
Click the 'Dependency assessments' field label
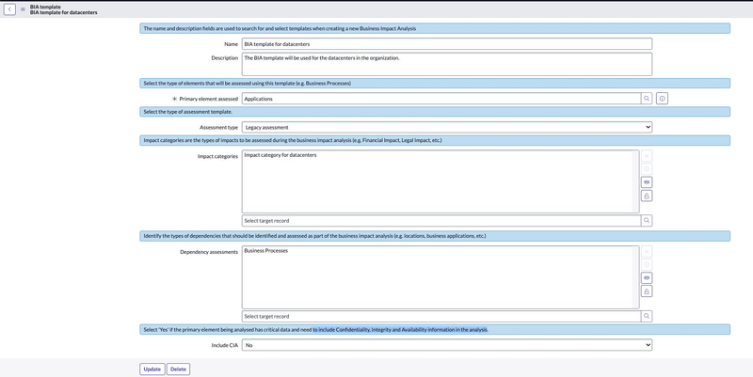pyautogui.click(x=209, y=252)
